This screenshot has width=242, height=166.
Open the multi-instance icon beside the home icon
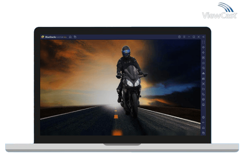[x=75, y=37]
